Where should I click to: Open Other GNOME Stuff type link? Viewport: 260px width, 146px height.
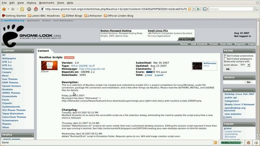pyautogui.click(x=83, y=66)
